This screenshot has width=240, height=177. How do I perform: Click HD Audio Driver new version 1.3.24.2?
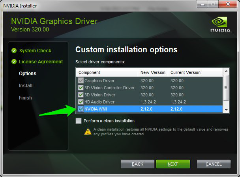pyautogui.click(x=148, y=102)
